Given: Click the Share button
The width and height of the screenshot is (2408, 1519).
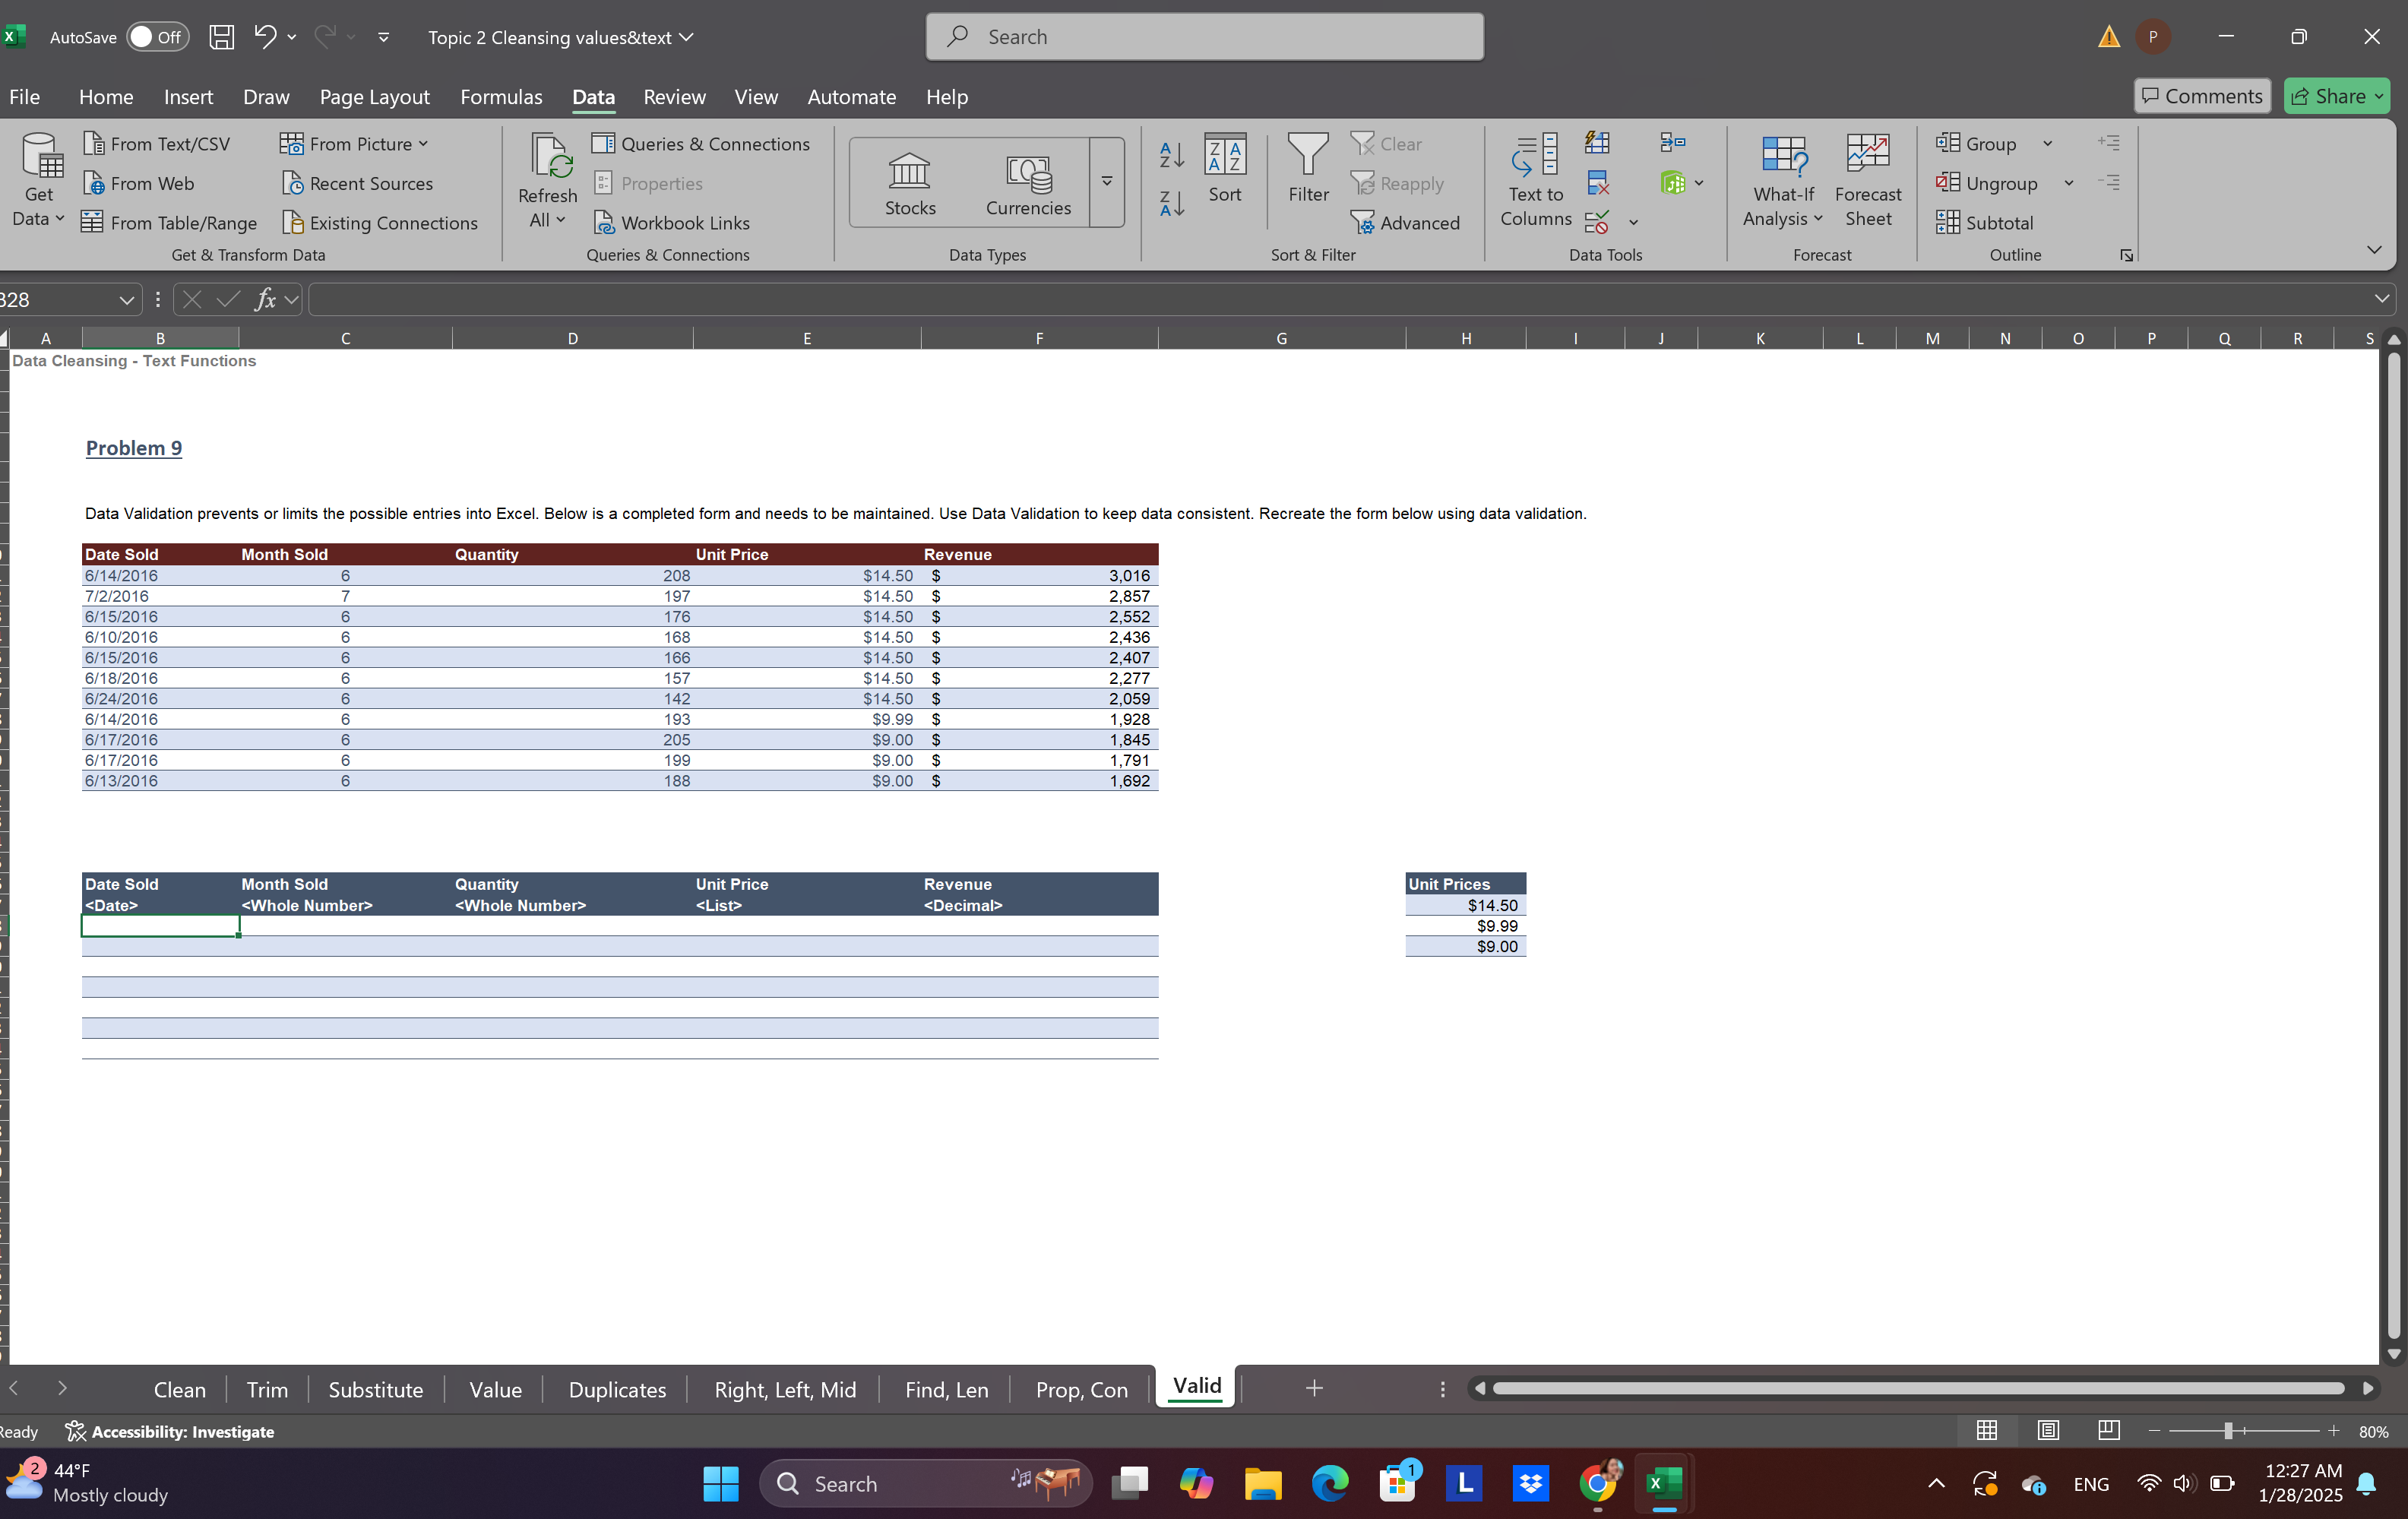Looking at the screenshot, I should [2336, 95].
